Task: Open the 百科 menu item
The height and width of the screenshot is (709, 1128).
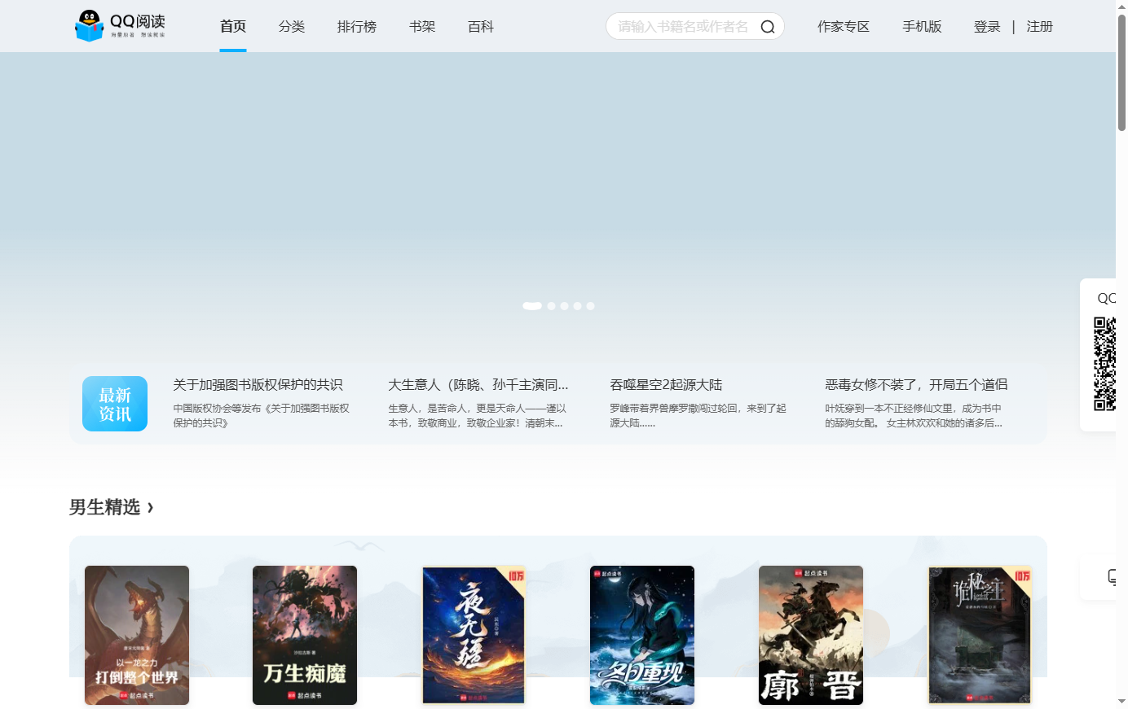Action: coord(481,27)
